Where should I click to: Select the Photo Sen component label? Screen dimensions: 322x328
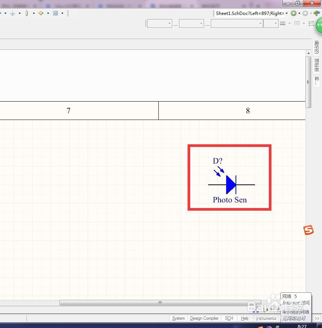coord(230,200)
